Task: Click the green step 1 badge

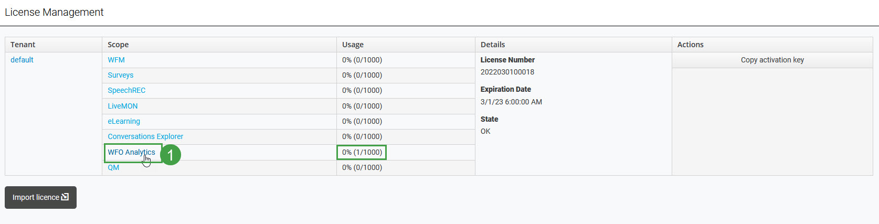Action: (170, 155)
